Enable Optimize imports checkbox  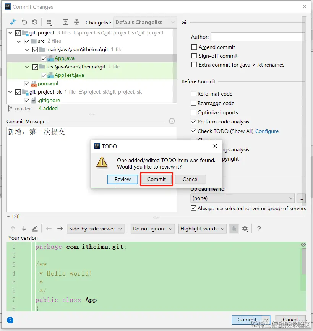pos(193,112)
